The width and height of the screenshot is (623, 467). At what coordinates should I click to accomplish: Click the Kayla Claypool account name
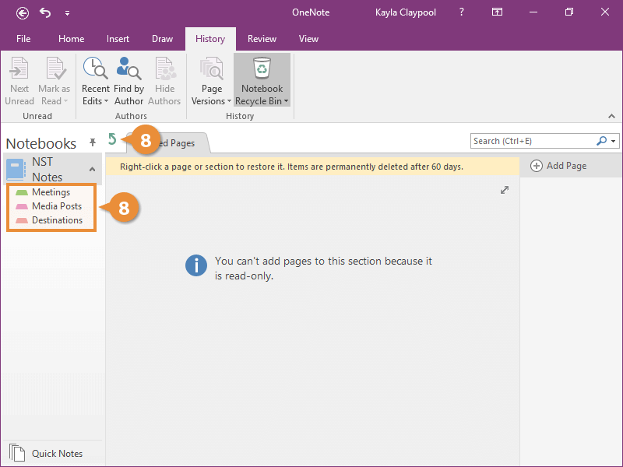pyautogui.click(x=405, y=12)
